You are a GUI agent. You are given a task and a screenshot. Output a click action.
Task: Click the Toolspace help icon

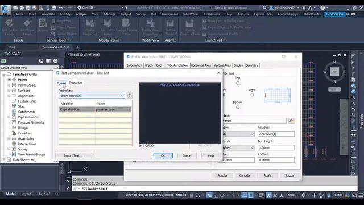56,61
